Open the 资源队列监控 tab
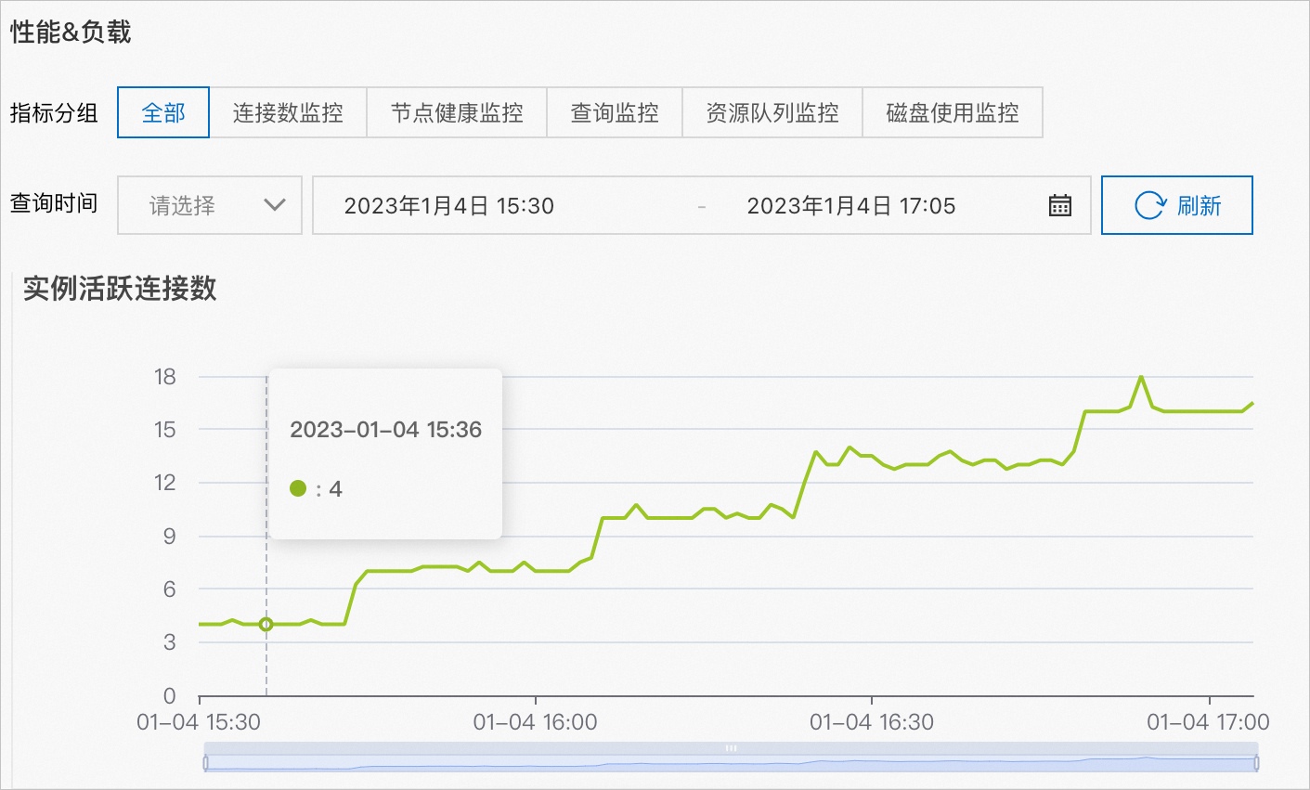Screen dimensions: 1310x790 (x=772, y=112)
